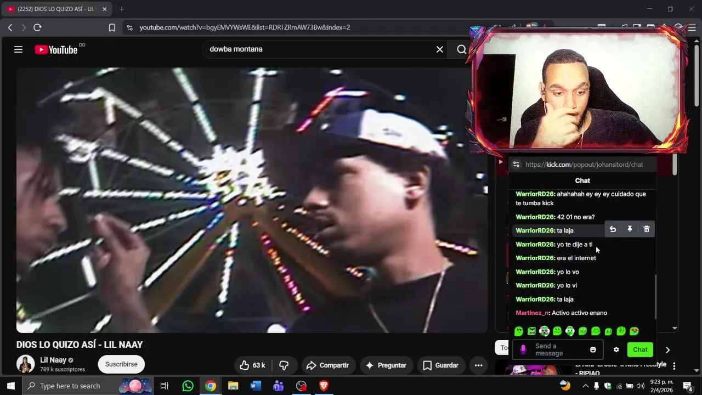This screenshot has width=702, height=395.
Task: Reply to the highlighted 'ta laja' chat message
Action: [613, 229]
